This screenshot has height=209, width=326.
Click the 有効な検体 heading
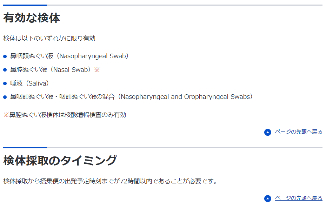coord(32,18)
